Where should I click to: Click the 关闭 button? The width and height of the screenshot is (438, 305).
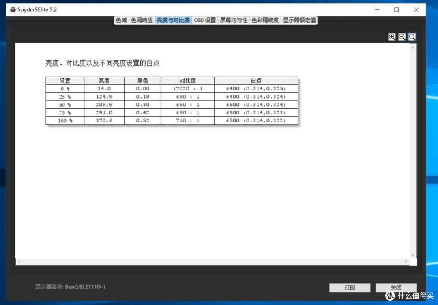pos(396,288)
